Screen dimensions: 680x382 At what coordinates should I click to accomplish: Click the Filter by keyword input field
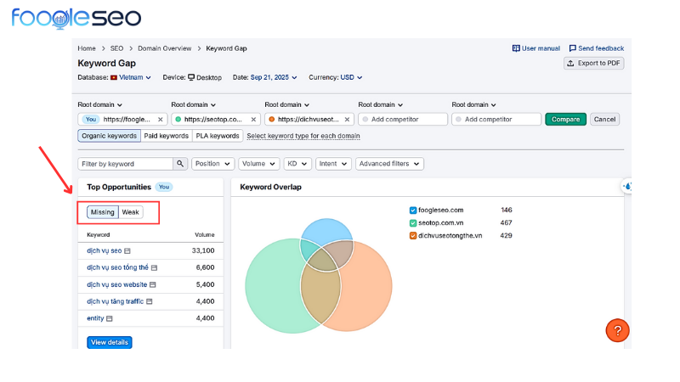tap(125, 164)
